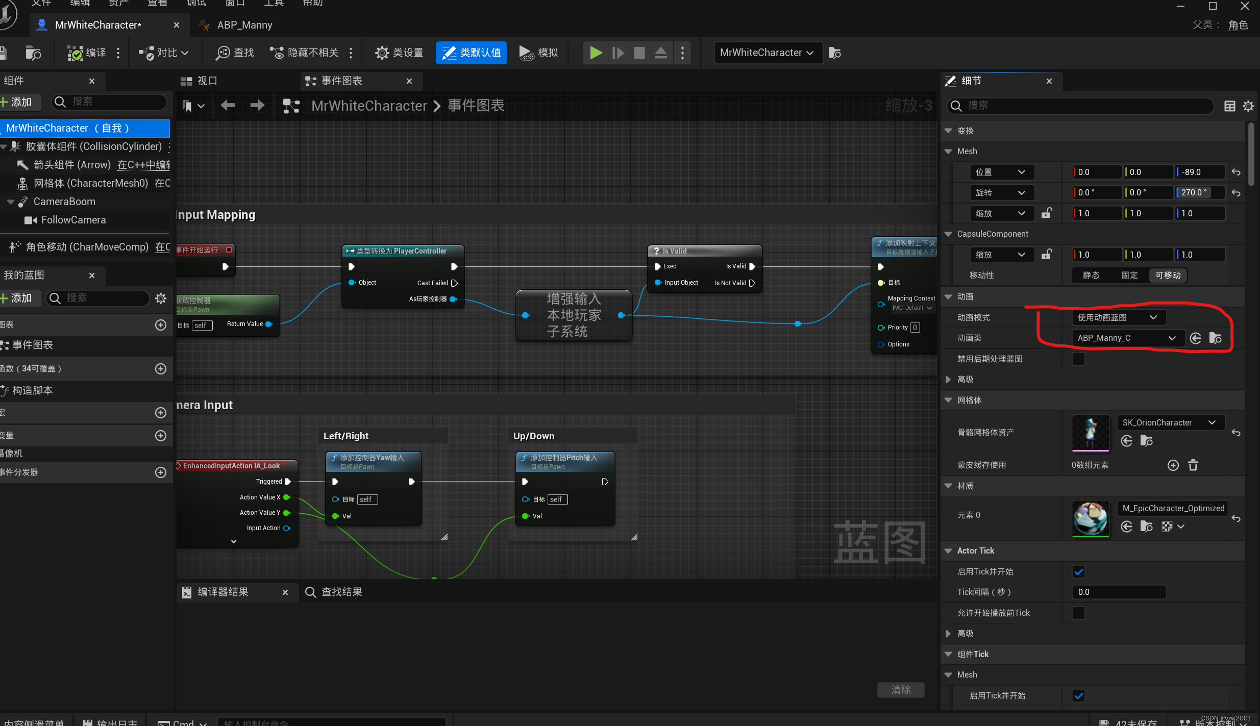Select the CameraBoom component
This screenshot has height=726, width=1260.
pos(64,202)
